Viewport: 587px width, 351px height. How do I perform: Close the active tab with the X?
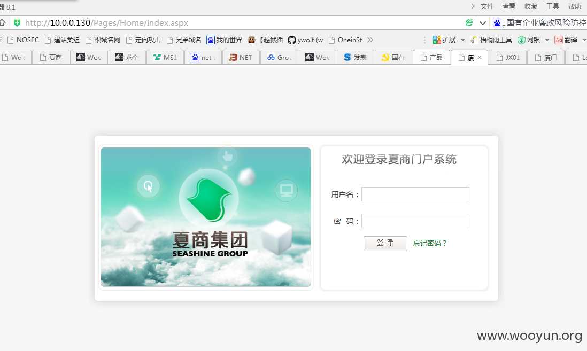pos(480,57)
